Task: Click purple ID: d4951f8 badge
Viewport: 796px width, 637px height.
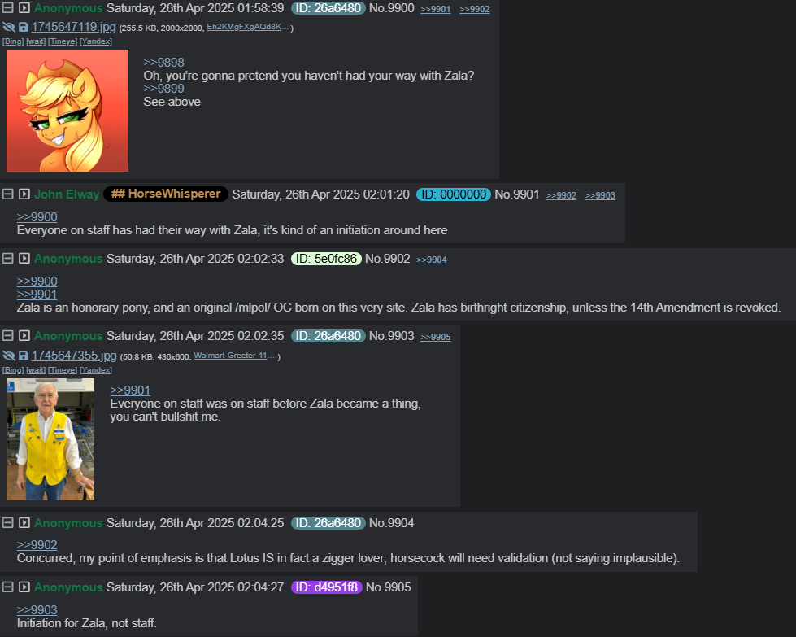Action: click(326, 587)
